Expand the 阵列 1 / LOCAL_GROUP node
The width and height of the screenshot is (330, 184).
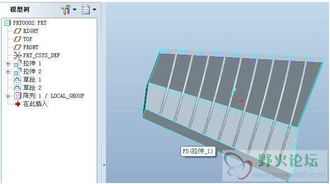[x=8, y=96]
